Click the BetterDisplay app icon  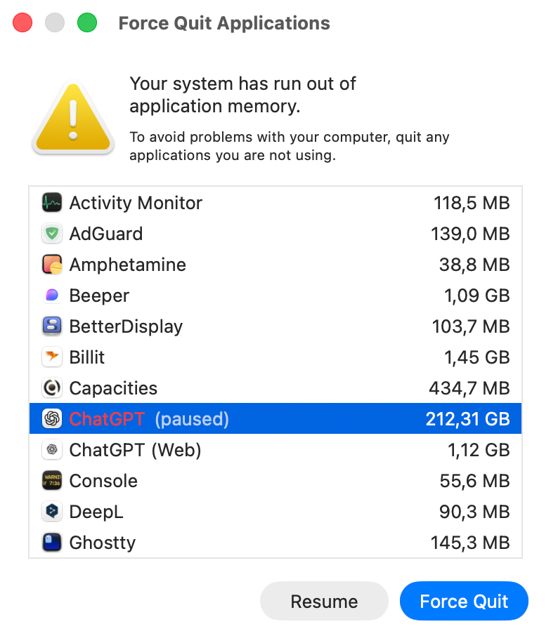tap(52, 327)
